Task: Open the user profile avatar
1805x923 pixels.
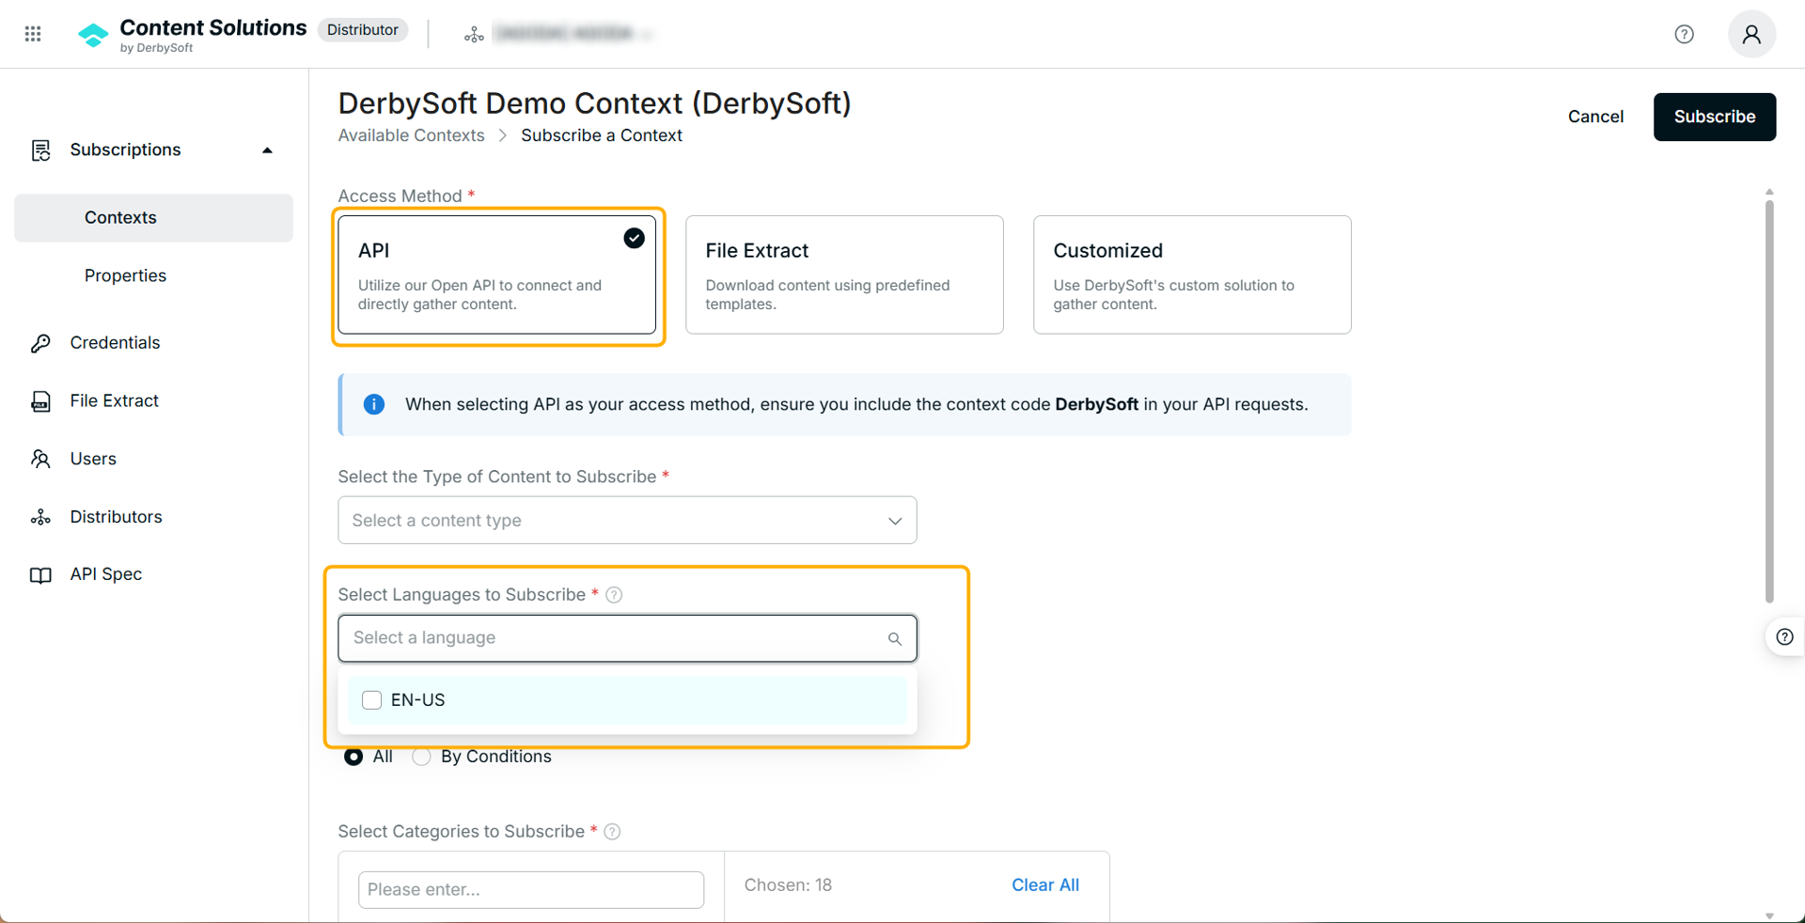Action: coord(1751,35)
